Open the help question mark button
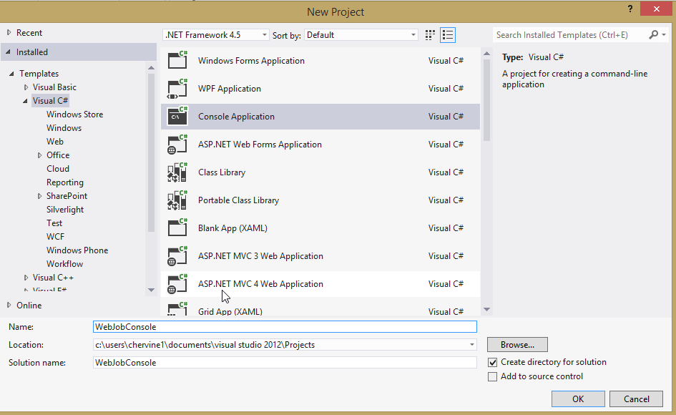The image size is (676, 415). click(630, 9)
